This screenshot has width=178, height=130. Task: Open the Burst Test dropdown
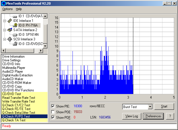click(x=150, y=107)
